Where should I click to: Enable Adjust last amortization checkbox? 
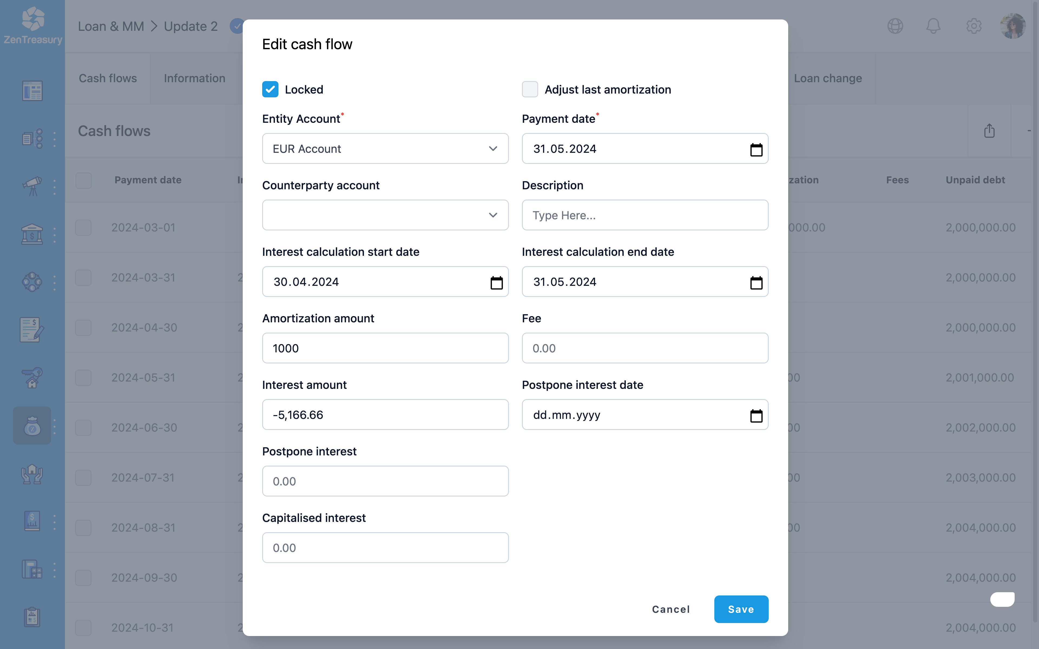[x=530, y=89]
